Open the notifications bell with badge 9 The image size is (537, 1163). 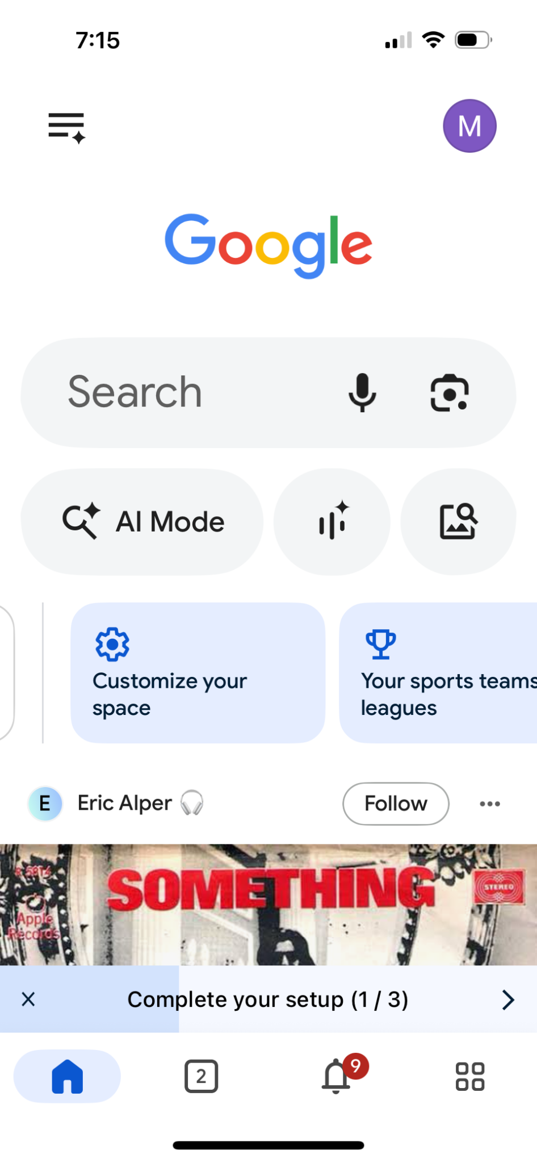pos(337,1076)
